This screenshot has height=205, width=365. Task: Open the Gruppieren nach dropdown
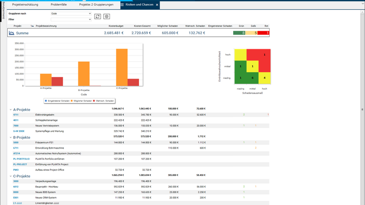pos(71,14)
